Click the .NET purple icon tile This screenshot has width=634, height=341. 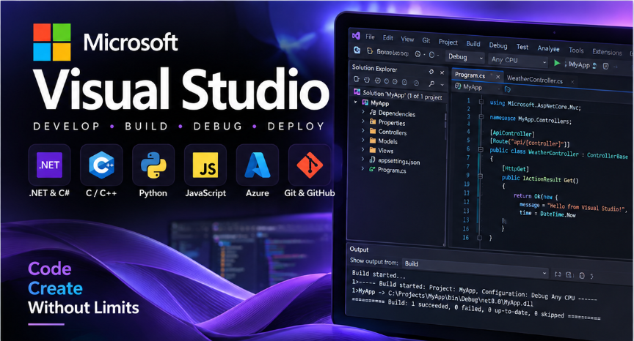(x=49, y=165)
